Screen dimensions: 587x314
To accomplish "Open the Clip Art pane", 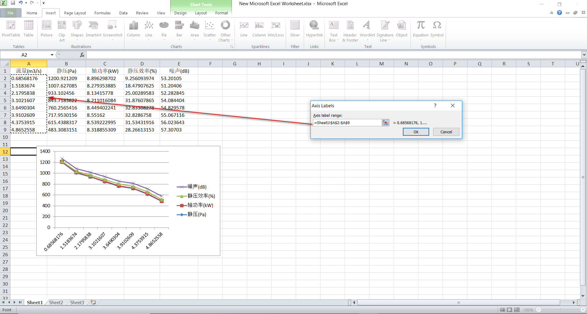I will [61, 31].
